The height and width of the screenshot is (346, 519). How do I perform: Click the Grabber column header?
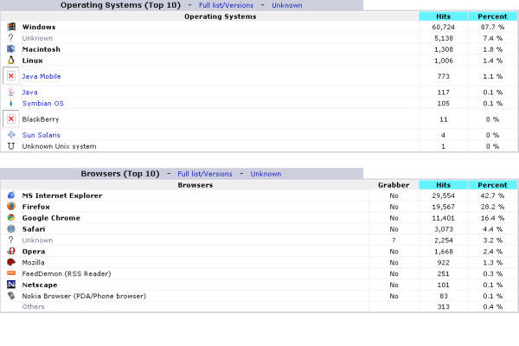394,185
